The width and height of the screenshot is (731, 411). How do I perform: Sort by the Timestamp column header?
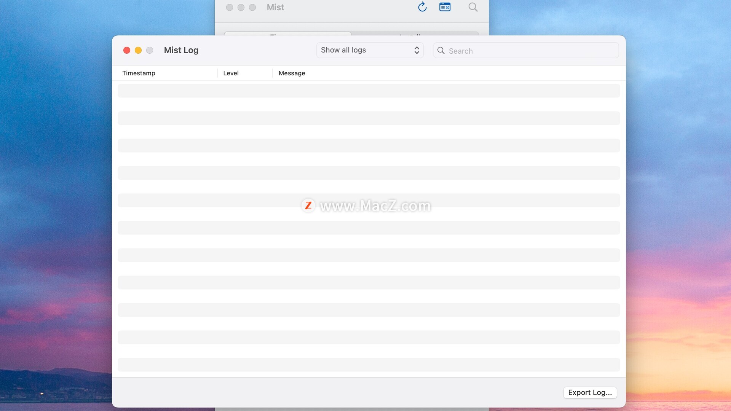point(139,73)
